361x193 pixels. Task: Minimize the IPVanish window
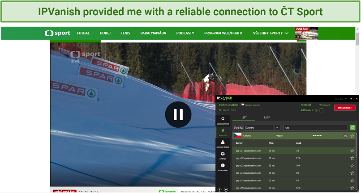(347, 99)
